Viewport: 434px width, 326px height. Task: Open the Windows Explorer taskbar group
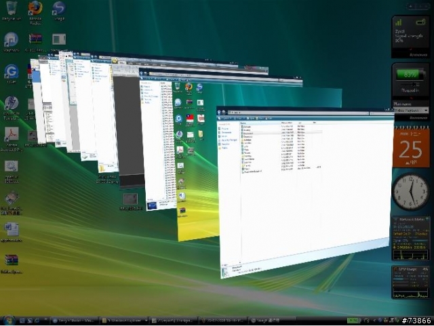point(123,321)
